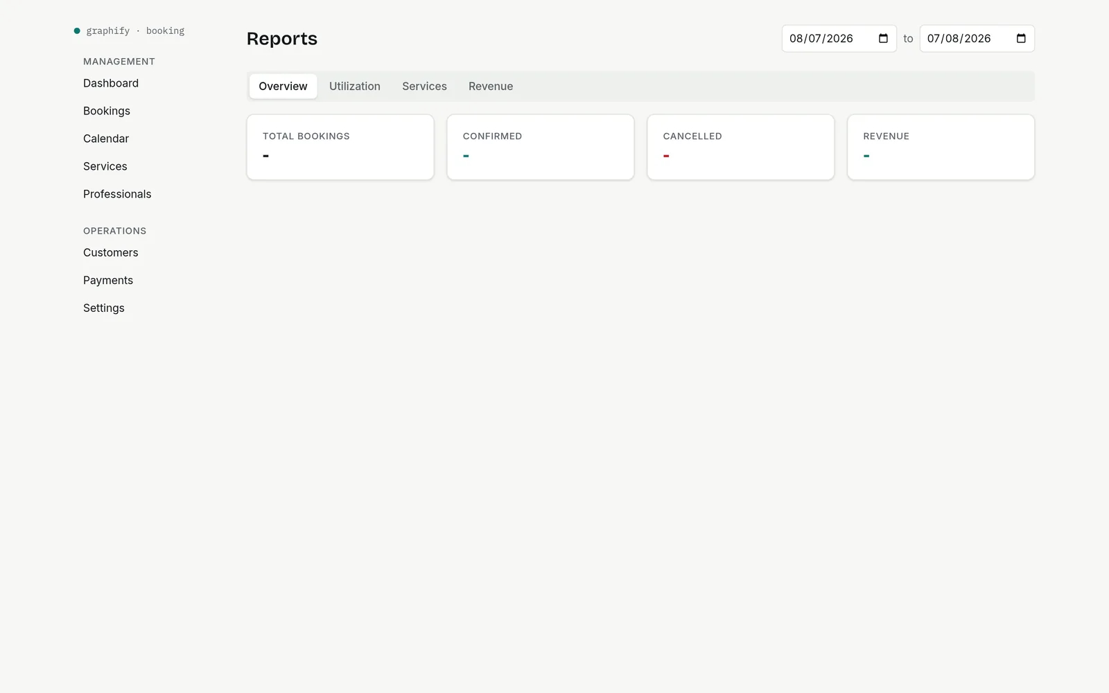Open Bookings in the sidebar
This screenshot has height=693, width=1109.
click(x=107, y=111)
